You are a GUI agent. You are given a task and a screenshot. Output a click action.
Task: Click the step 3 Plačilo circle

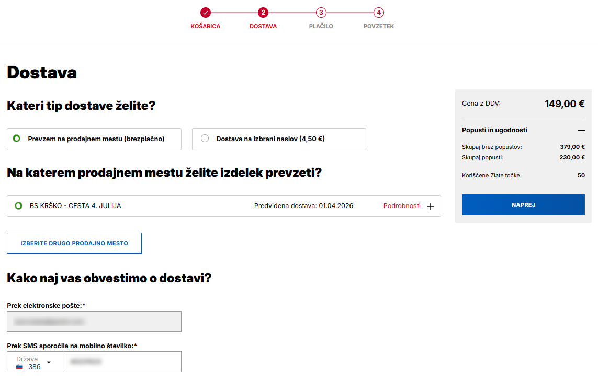321,13
